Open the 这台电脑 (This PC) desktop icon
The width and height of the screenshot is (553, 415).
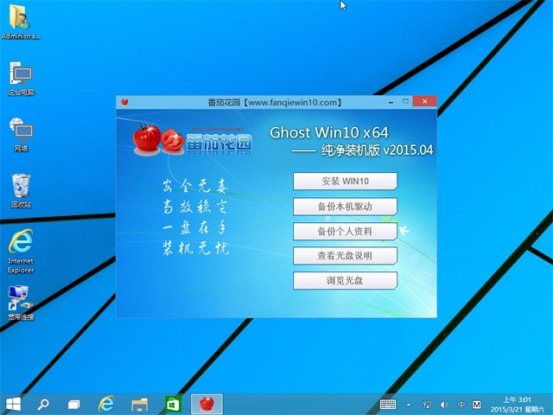[21, 79]
